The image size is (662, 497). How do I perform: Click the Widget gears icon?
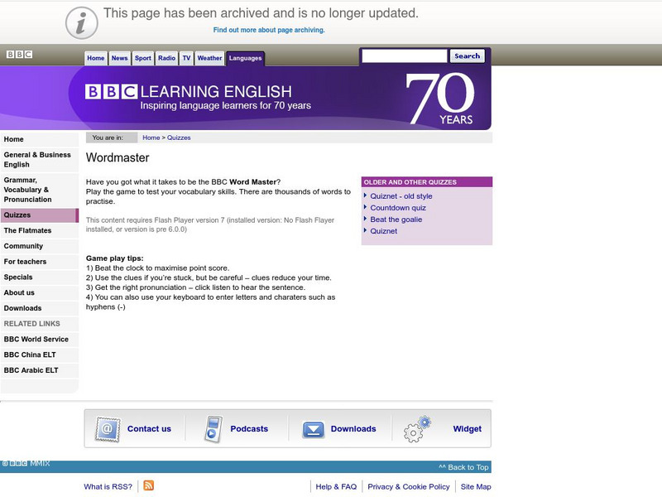pyautogui.click(x=417, y=429)
